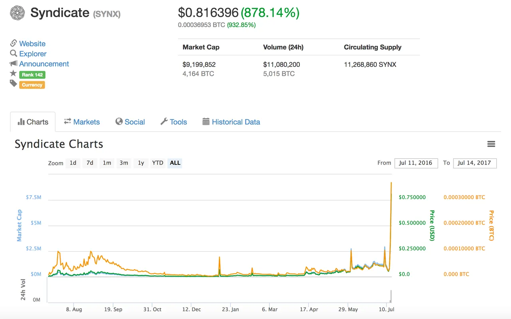Open the Explorer link
Viewport: 511px width, 319px height.
[x=33, y=54]
